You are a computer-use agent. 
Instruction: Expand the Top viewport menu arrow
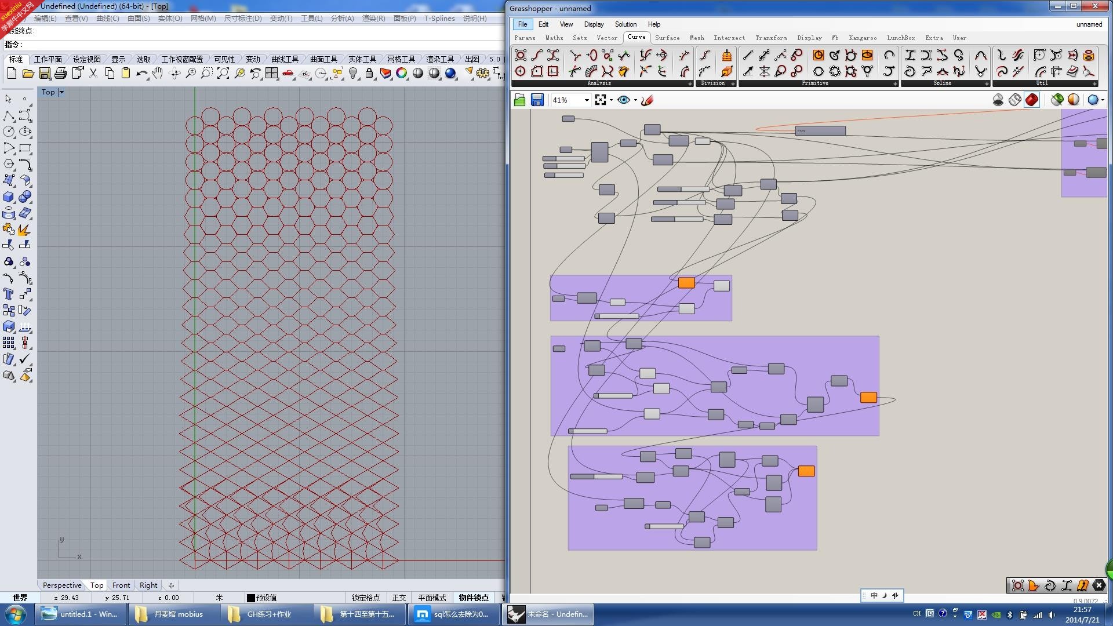click(x=61, y=92)
